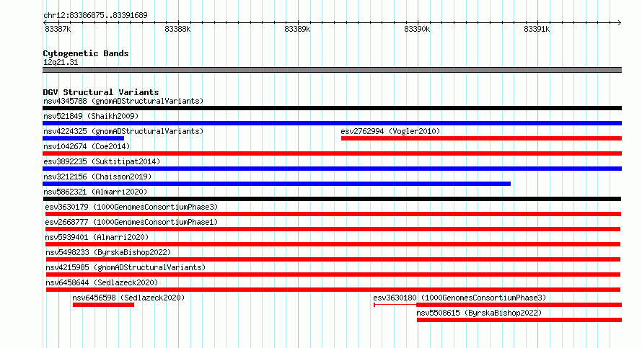Click the DGV Structural Variants track title
The image size is (642, 348).
(101, 92)
